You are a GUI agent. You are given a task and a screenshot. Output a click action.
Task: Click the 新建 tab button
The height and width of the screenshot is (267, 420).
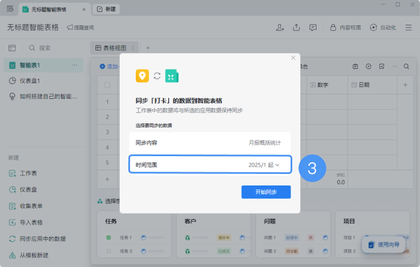(x=106, y=9)
